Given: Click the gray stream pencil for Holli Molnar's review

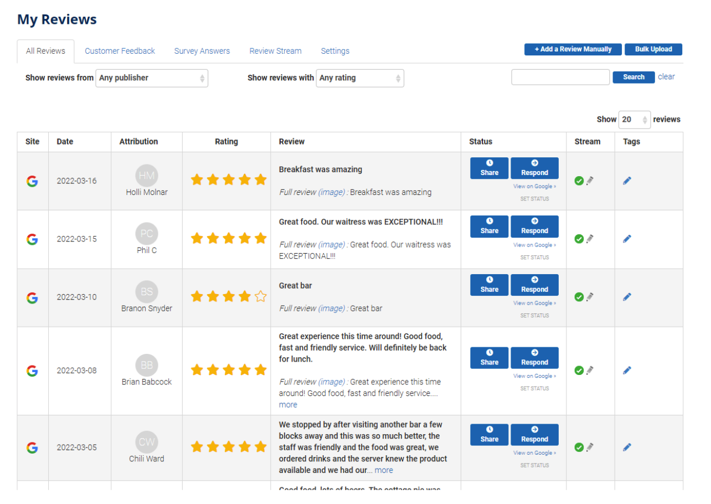Looking at the screenshot, I should coord(590,181).
